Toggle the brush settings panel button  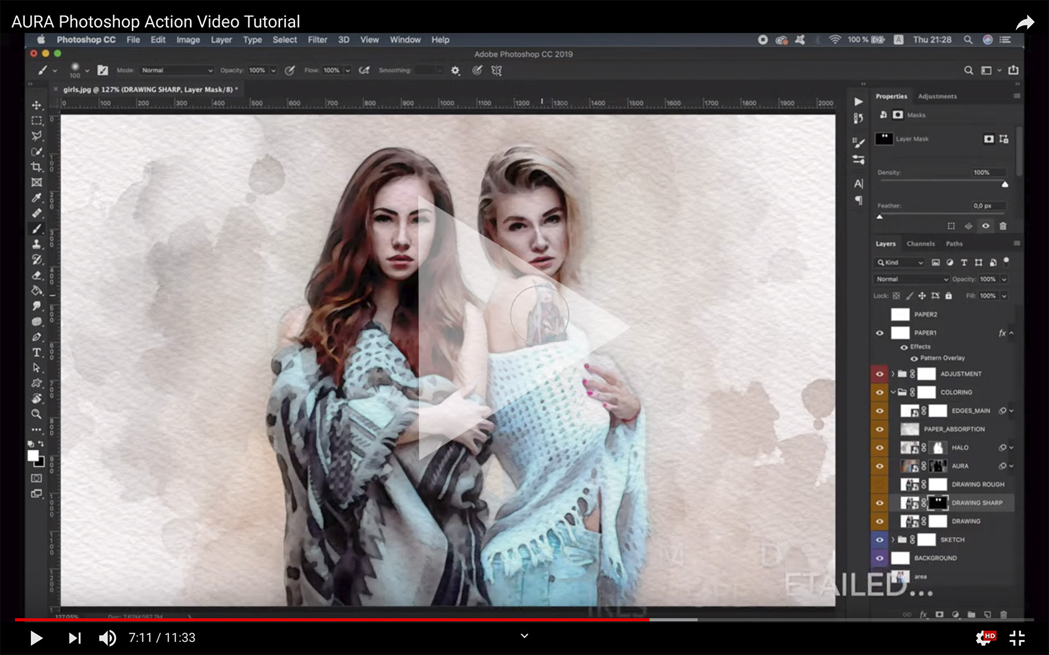[102, 70]
